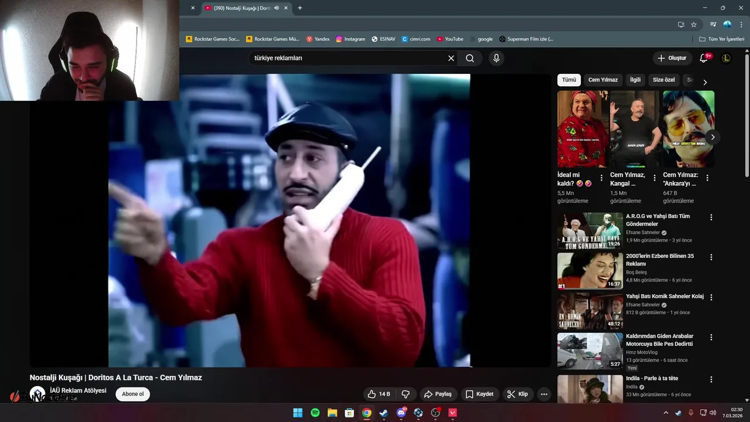Open Discord from the taskbar
This screenshot has width=750, height=422.
[401, 413]
